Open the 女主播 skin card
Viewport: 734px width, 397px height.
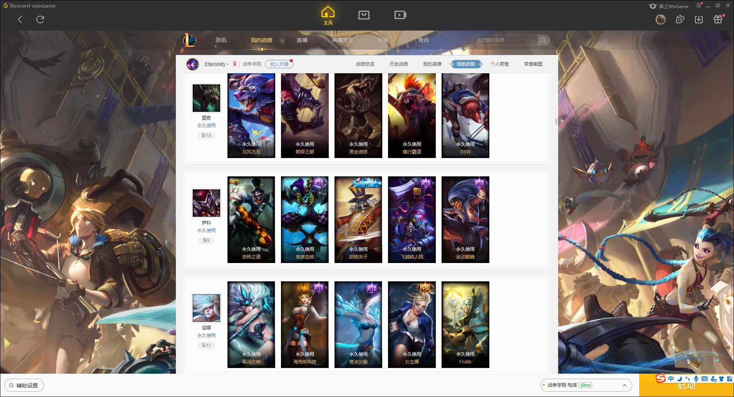point(412,324)
